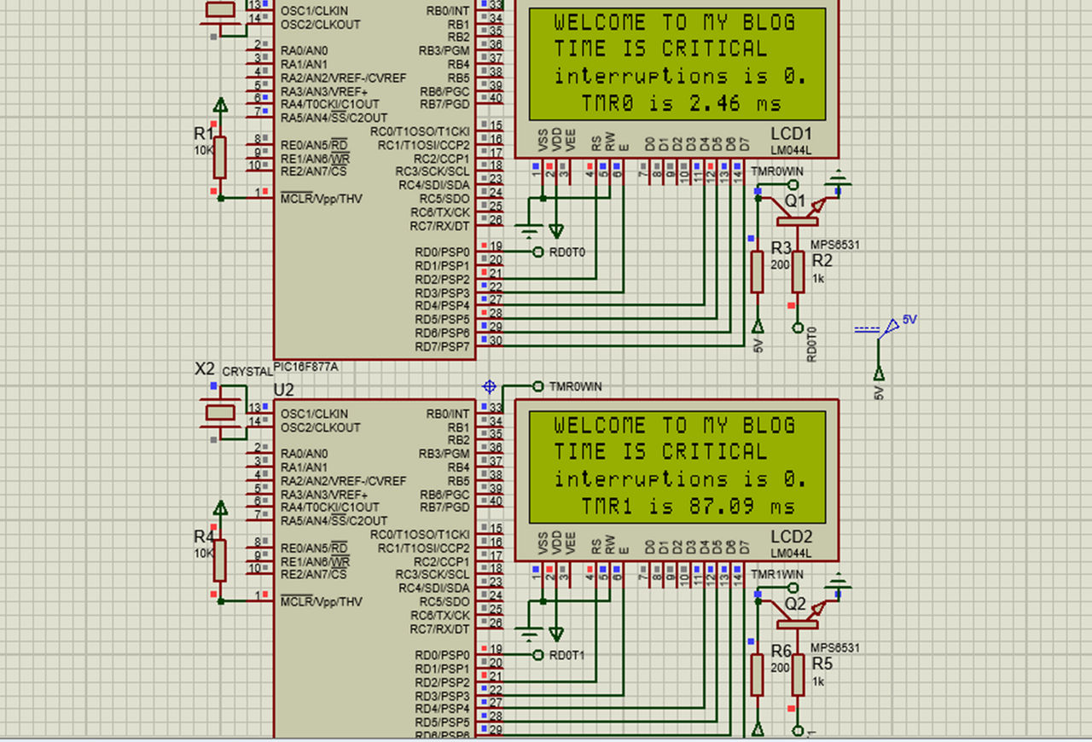Image resolution: width=1092 pixels, height=742 pixels.
Task: Select resistor R2 1k
Action: coord(798,272)
